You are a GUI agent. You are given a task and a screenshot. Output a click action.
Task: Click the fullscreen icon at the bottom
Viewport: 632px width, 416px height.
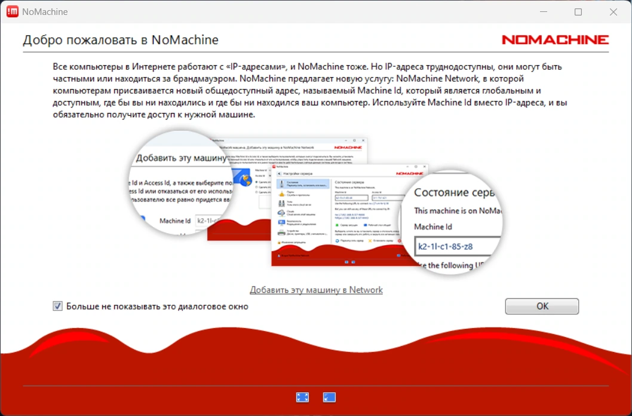point(302,397)
